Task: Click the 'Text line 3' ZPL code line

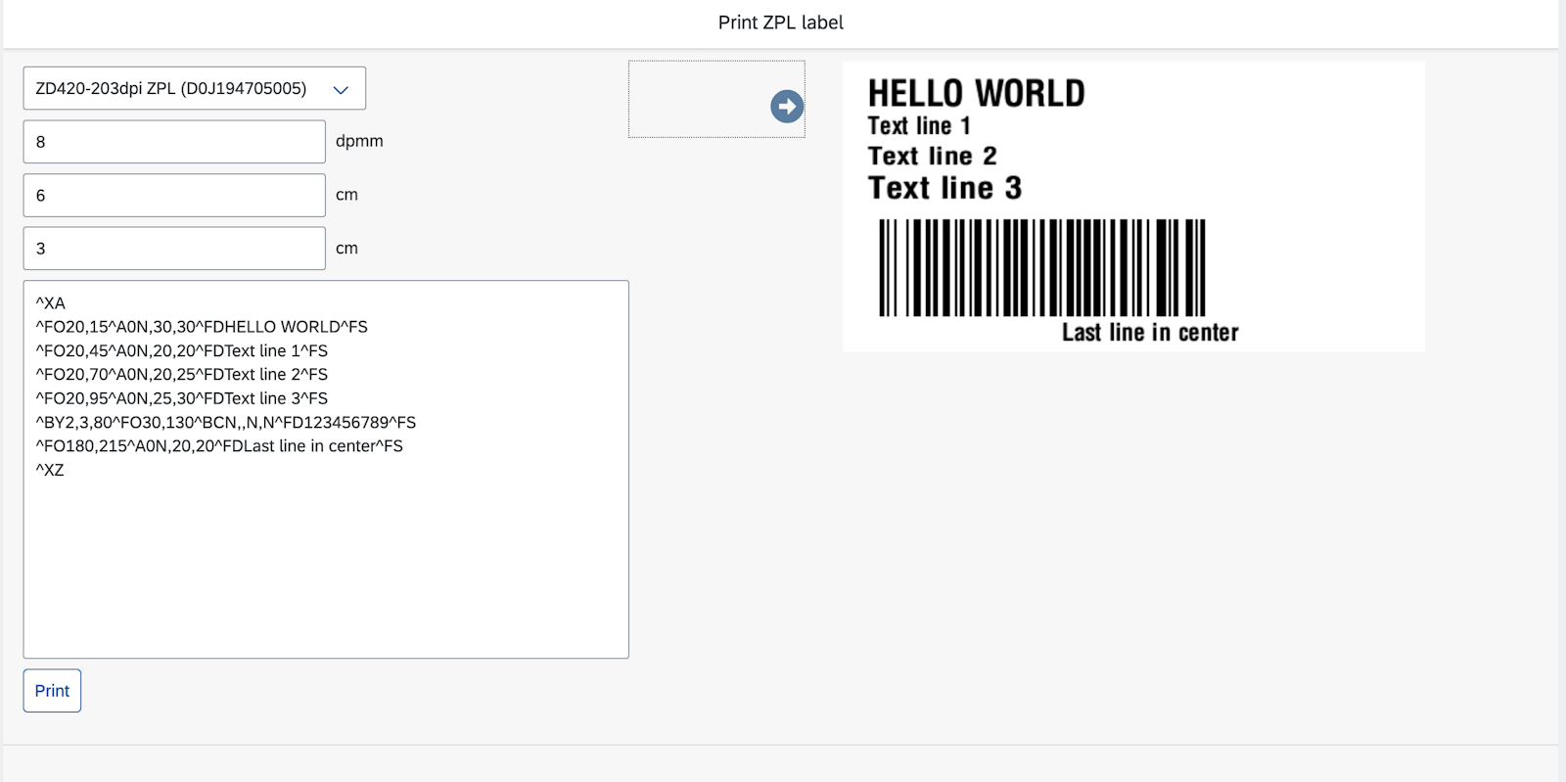Action: point(182,398)
